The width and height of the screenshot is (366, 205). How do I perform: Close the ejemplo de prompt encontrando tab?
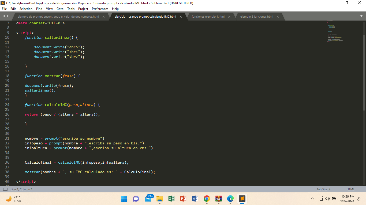(103, 17)
